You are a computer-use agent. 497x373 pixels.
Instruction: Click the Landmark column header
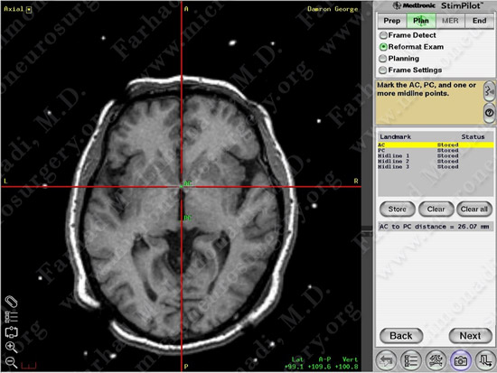tap(395, 137)
